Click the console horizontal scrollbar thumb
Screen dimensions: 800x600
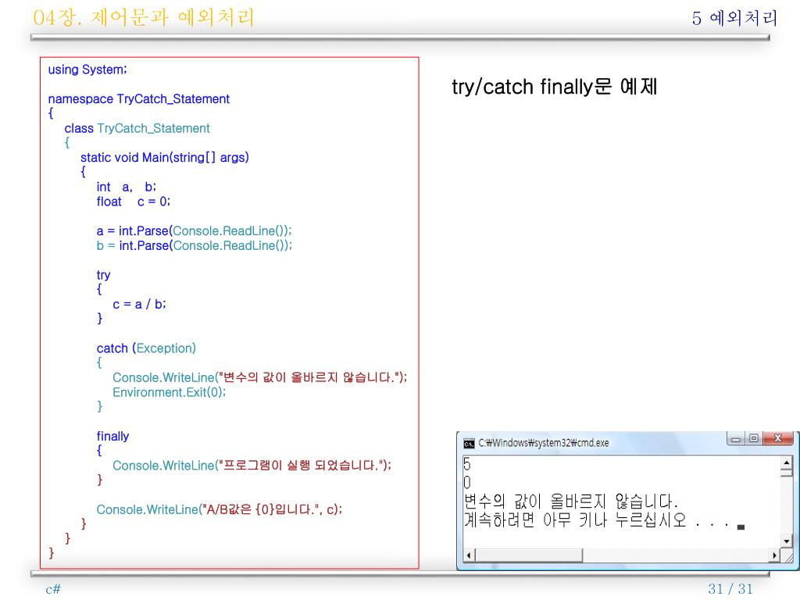pyautogui.click(x=529, y=555)
